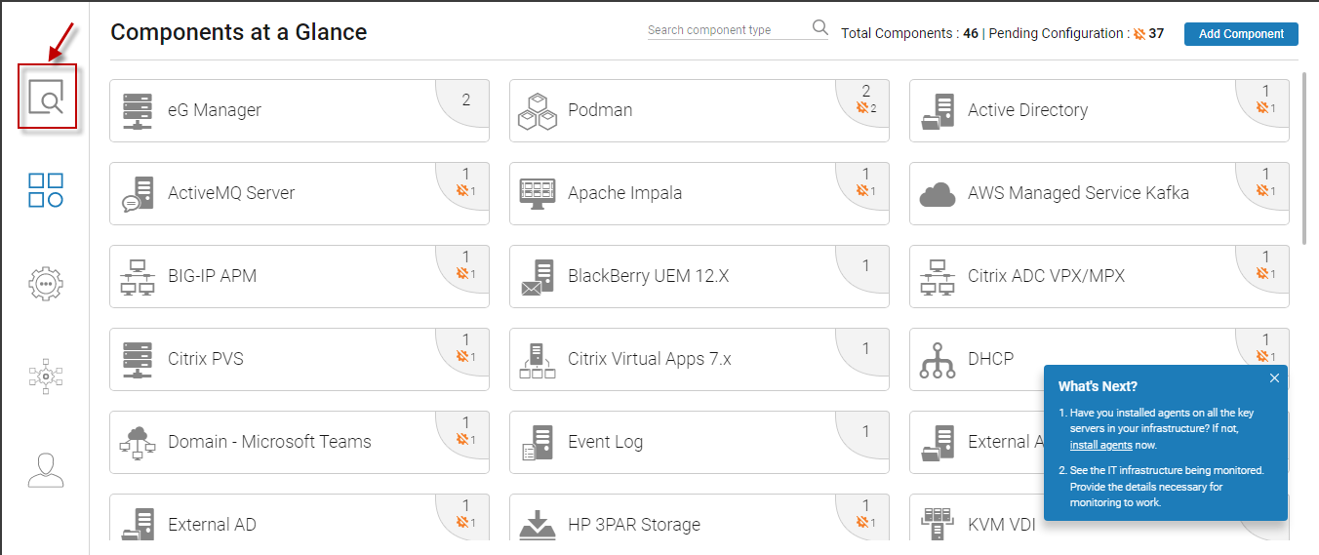1319x555 pixels.
Task: Click Citrix PVS pending badge
Action: 466,357
